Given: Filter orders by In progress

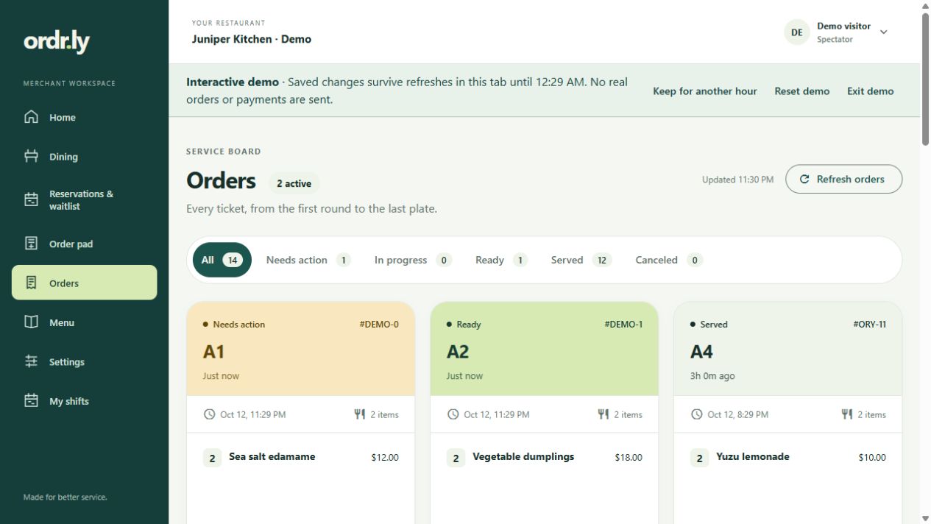Looking at the screenshot, I should click(x=412, y=260).
